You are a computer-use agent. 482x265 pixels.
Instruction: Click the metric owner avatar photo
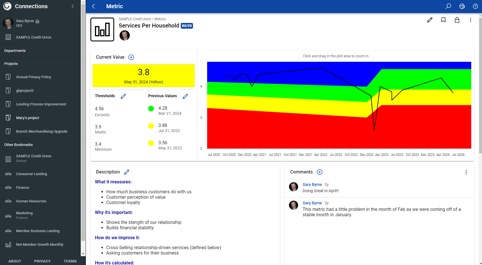click(125, 35)
